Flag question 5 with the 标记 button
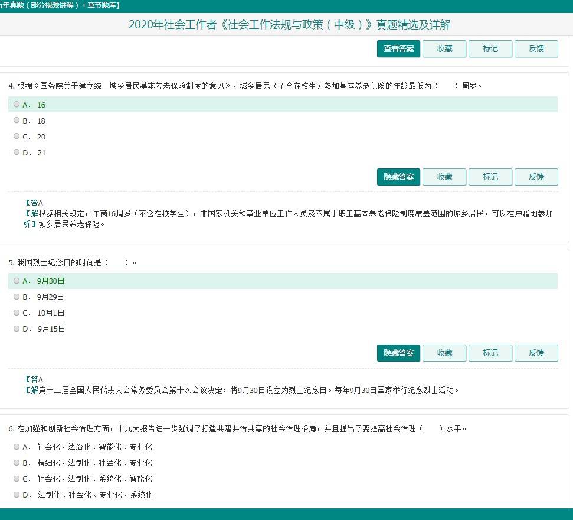573x520 pixels. (x=490, y=353)
